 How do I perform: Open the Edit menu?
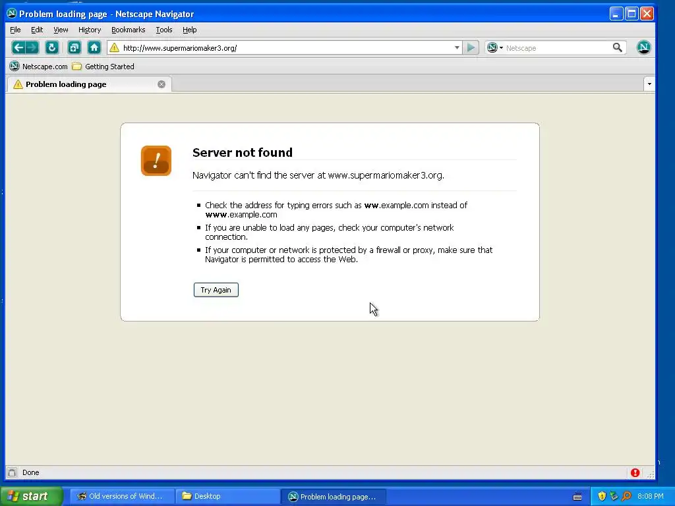point(37,30)
